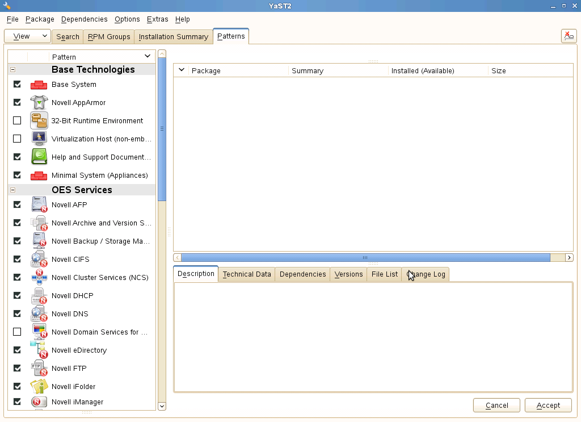Click the Novell AppArmor icon
This screenshot has height=422, width=581.
click(x=39, y=102)
